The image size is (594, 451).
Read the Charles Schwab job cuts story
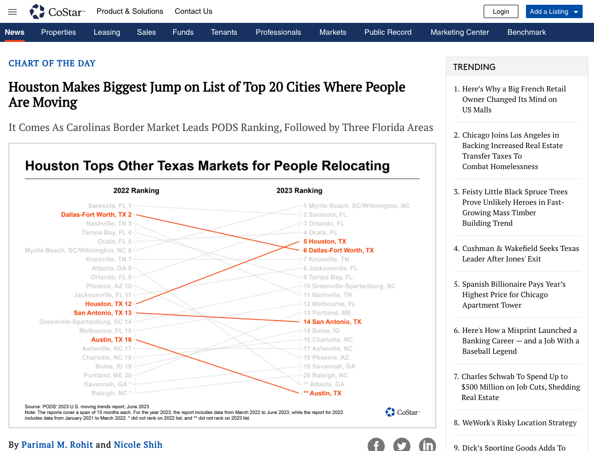tap(520, 387)
